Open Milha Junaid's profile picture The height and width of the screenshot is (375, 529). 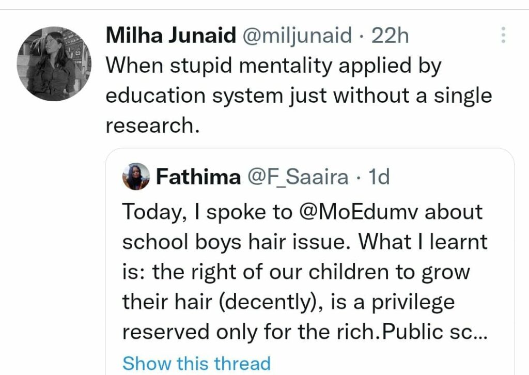coord(54,64)
